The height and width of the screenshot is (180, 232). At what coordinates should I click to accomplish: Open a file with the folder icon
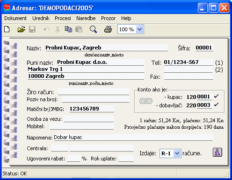pyautogui.click(x=21, y=29)
